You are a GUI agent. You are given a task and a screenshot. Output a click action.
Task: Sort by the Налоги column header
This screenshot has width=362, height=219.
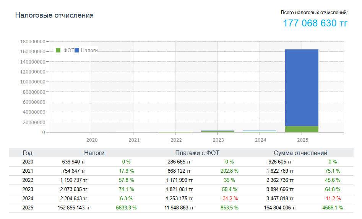pos(94,153)
